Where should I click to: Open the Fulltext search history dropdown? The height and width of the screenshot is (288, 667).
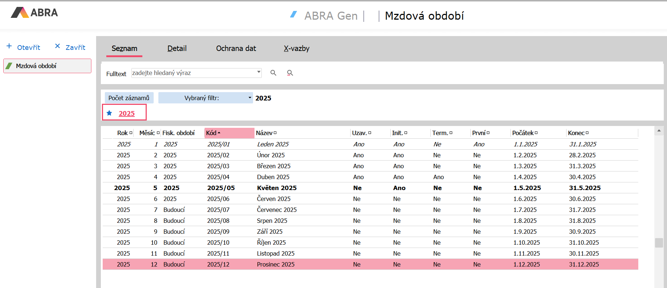[258, 72]
